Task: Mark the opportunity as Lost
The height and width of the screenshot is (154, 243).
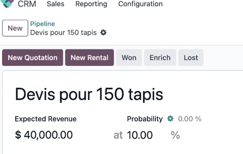Action: [x=191, y=58]
